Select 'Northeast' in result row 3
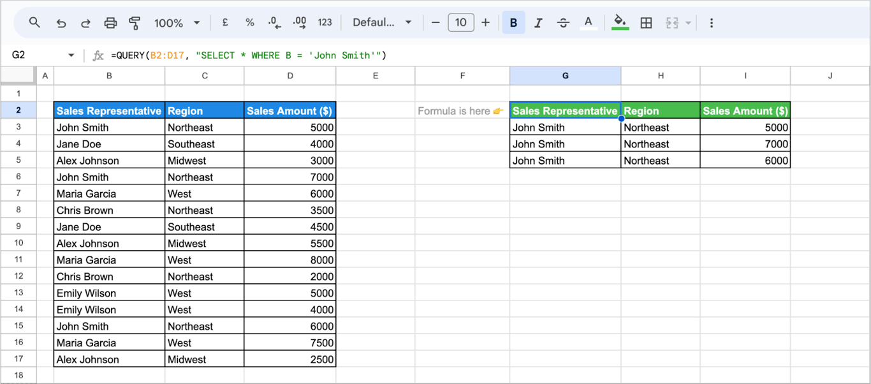Screen dimensions: 871x384 (661, 127)
